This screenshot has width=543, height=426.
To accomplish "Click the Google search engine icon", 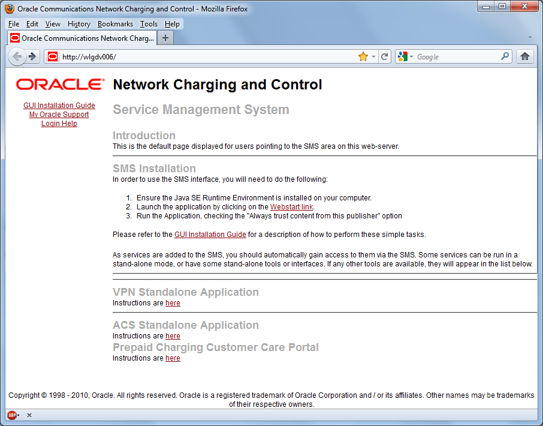I will tap(402, 56).
